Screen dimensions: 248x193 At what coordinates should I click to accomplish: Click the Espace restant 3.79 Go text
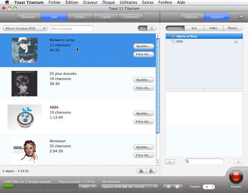[x=77, y=182]
